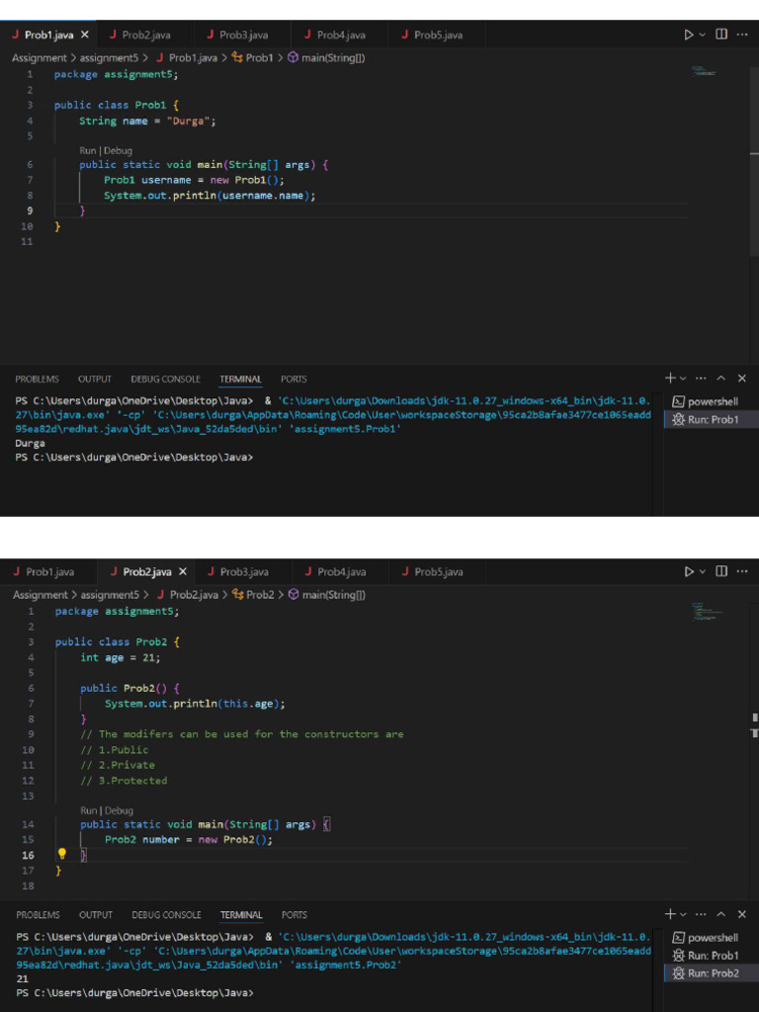The image size is (759, 1012).
Task: Click Debug code lens above Prob1 main method
Action: pyautogui.click(x=119, y=150)
